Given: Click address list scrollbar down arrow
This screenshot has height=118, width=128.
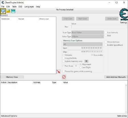Looking at the screenshot, I should click(x=126, y=112).
